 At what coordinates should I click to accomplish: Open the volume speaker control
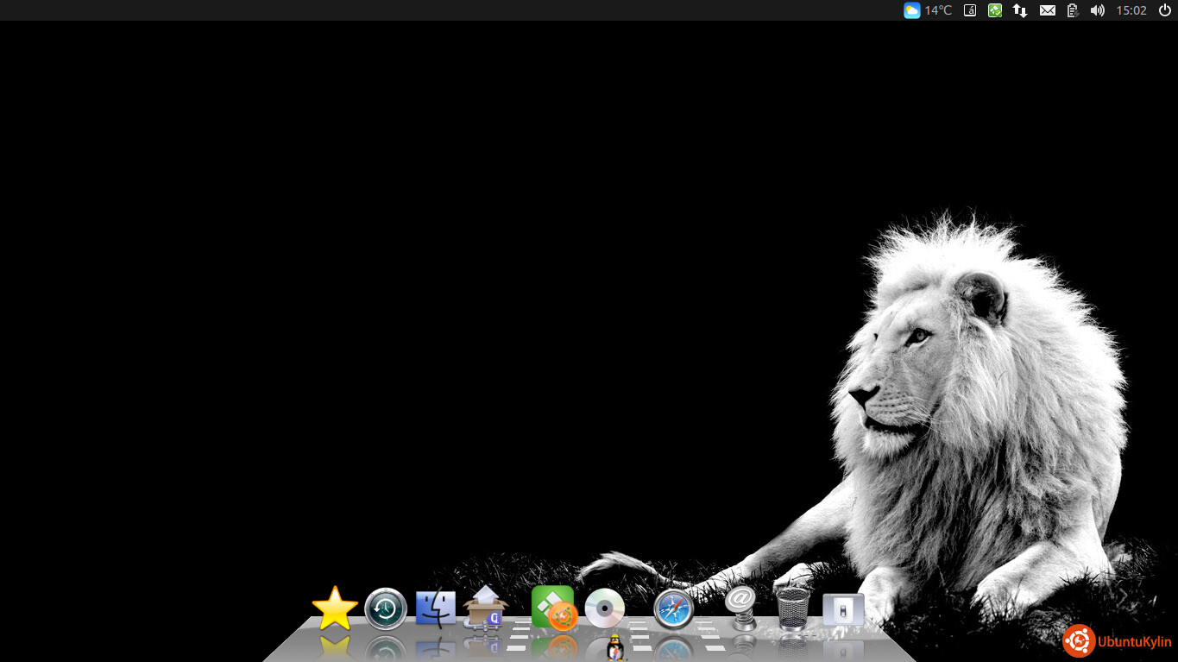1097,10
